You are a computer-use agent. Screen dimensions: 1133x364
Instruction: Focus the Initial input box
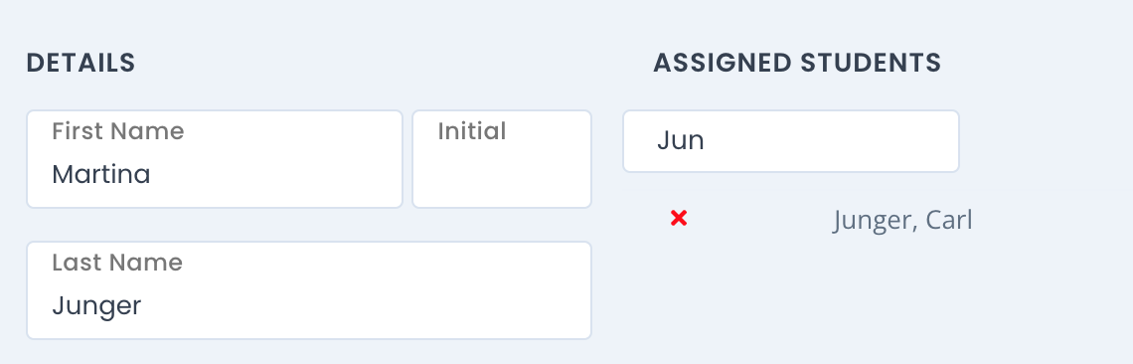(502, 159)
